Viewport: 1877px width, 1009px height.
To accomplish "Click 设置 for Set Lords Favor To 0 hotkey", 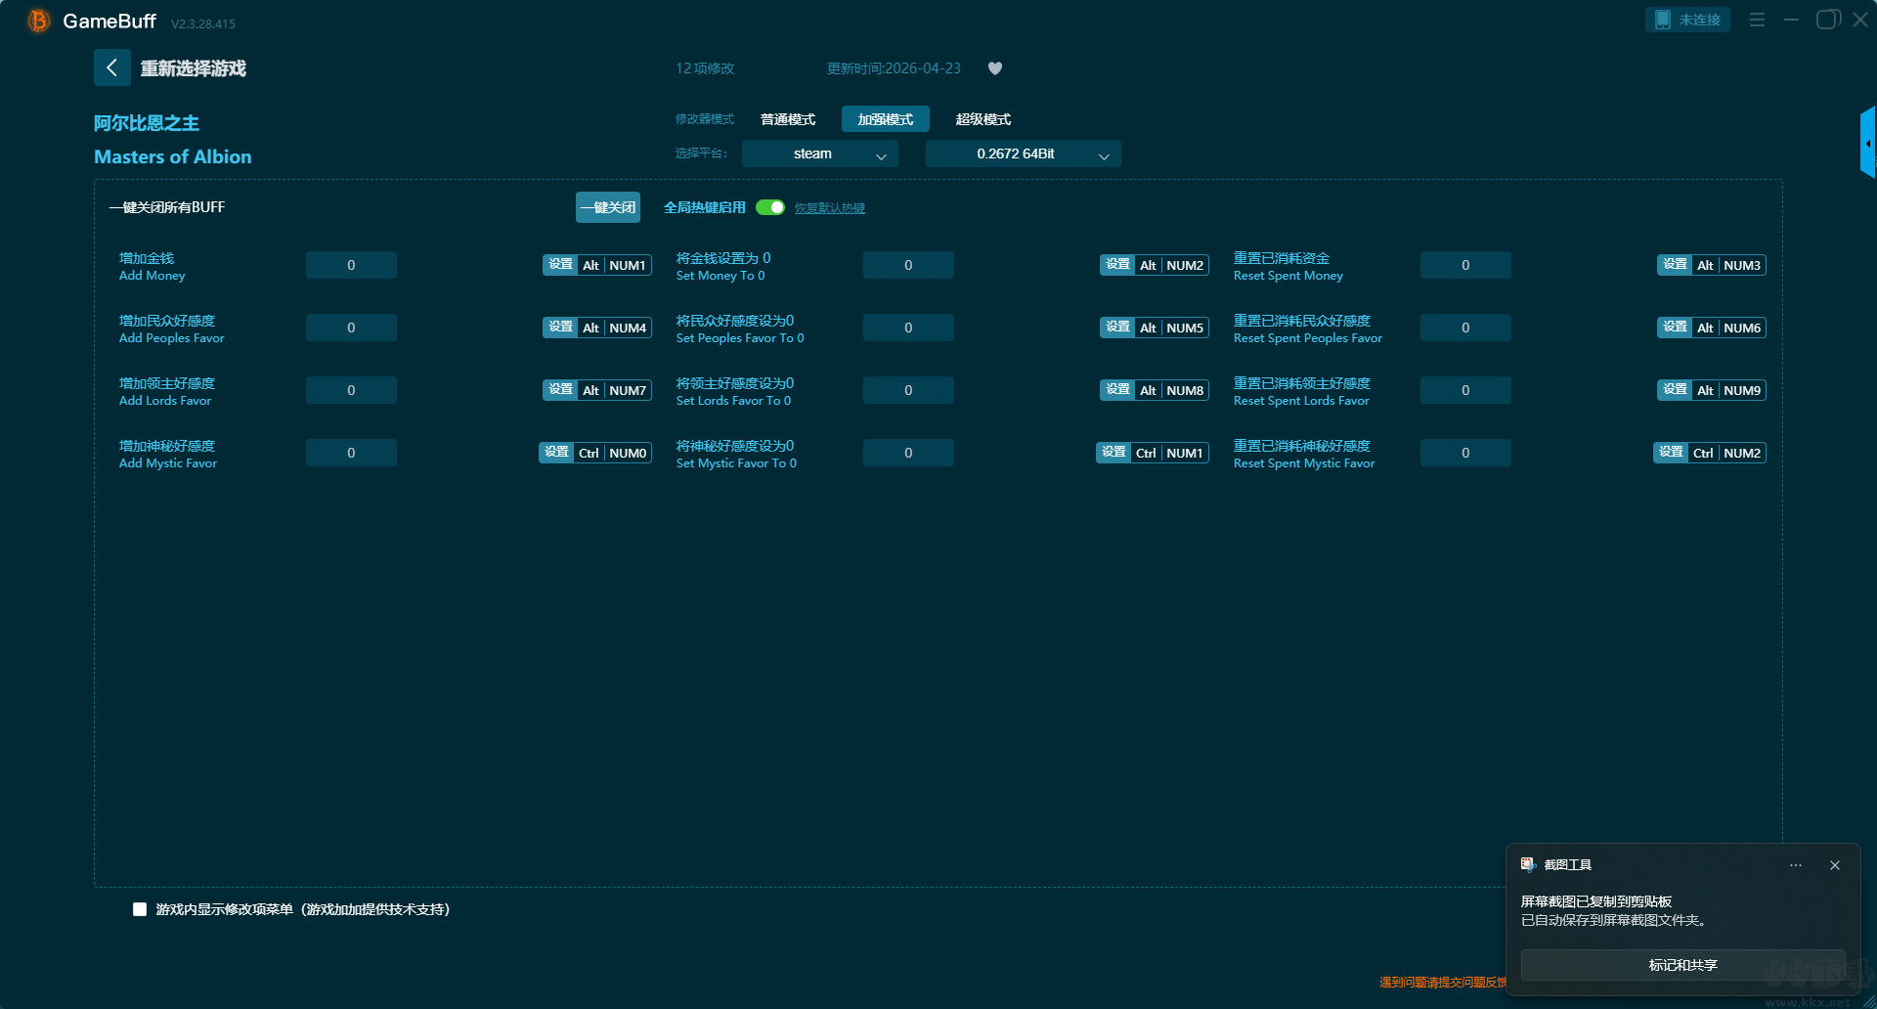I will (x=1117, y=390).
